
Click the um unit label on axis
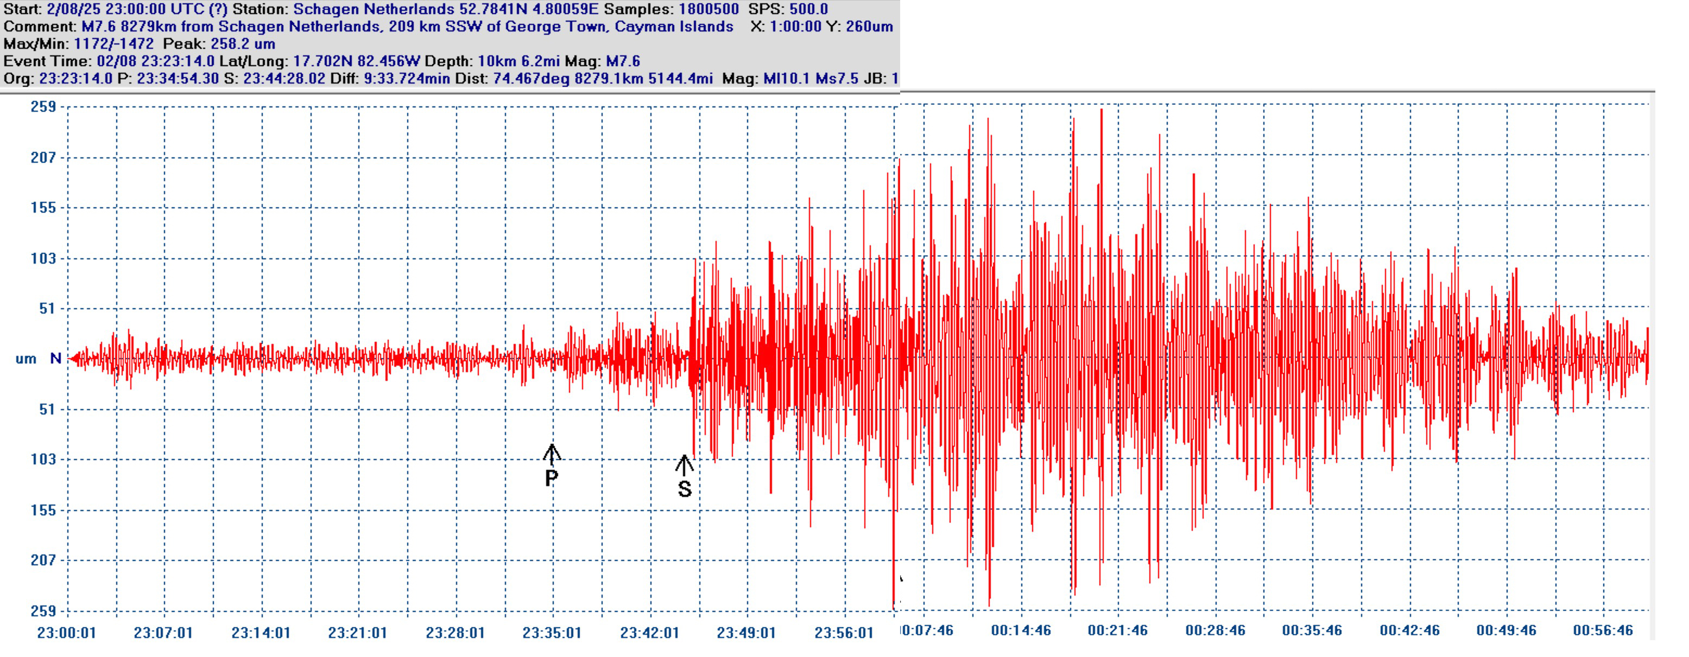[x=26, y=359]
